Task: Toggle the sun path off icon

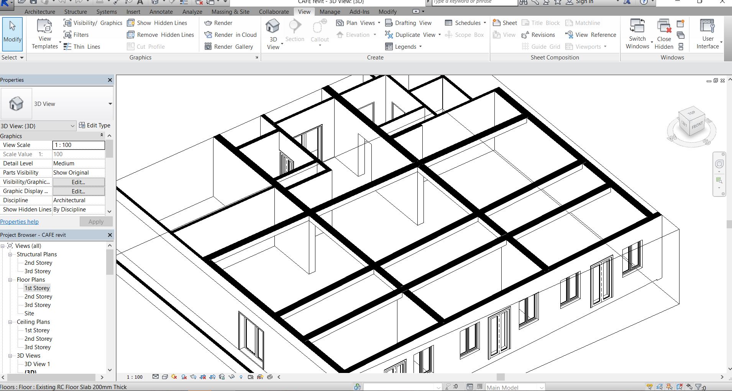Action: [x=174, y=377]
